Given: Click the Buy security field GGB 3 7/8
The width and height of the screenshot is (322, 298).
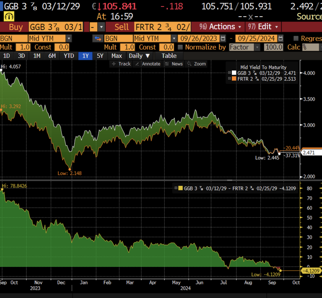Looking at the screenshot, I should click(x=56, y=27).
